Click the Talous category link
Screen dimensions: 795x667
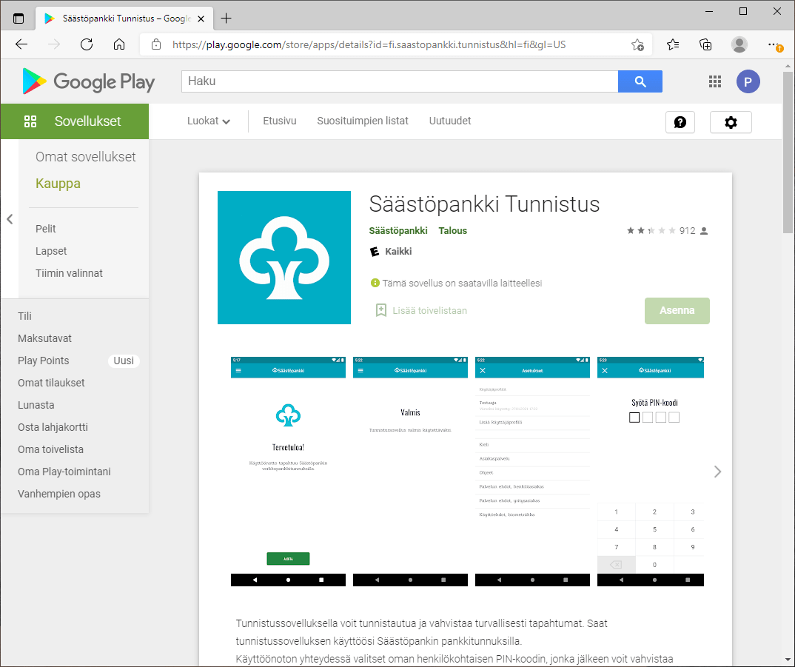pos(453,231)
